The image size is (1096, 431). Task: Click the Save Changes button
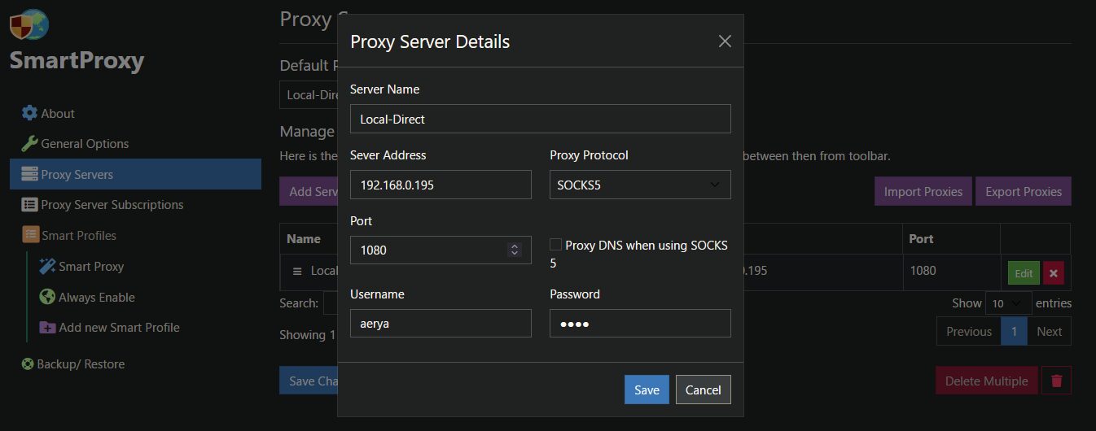click(x=309, y=381)
